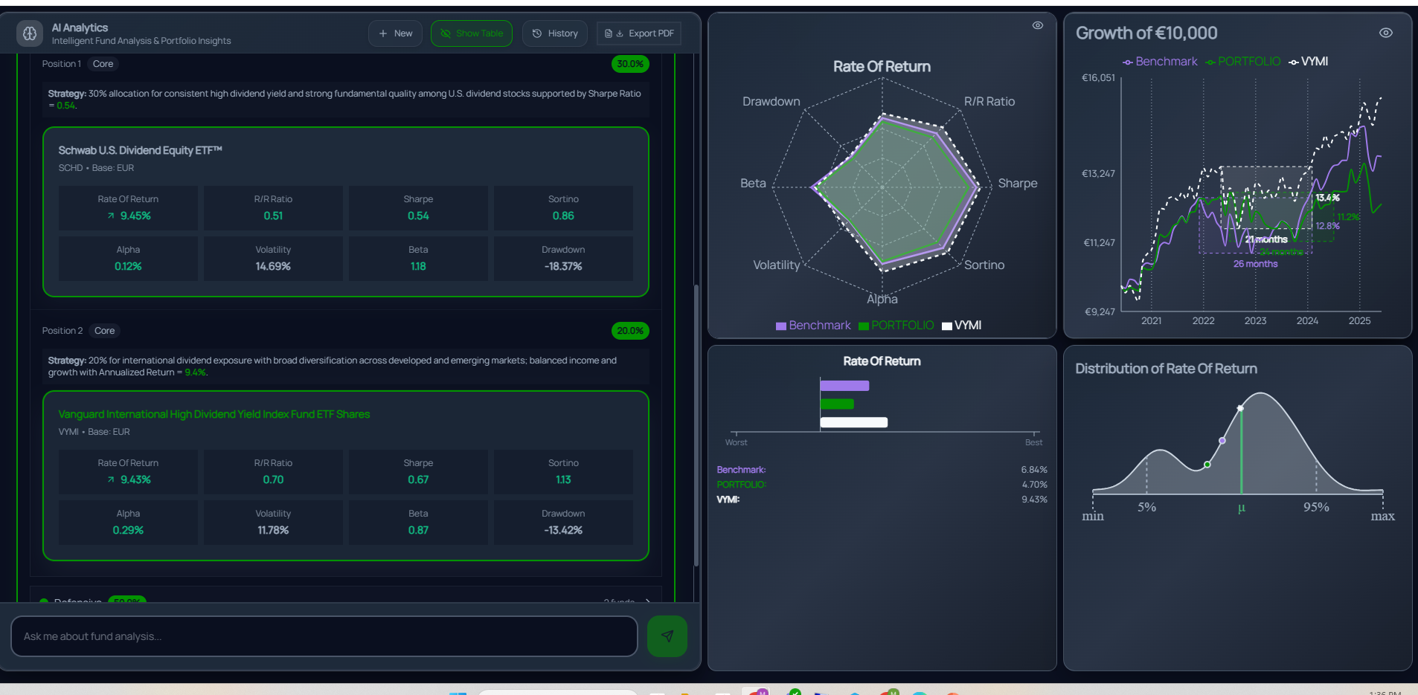Click the up-right arrow icon beside 9.45%
Screen dimensions: 1418x695
click(x=111, y=216)
